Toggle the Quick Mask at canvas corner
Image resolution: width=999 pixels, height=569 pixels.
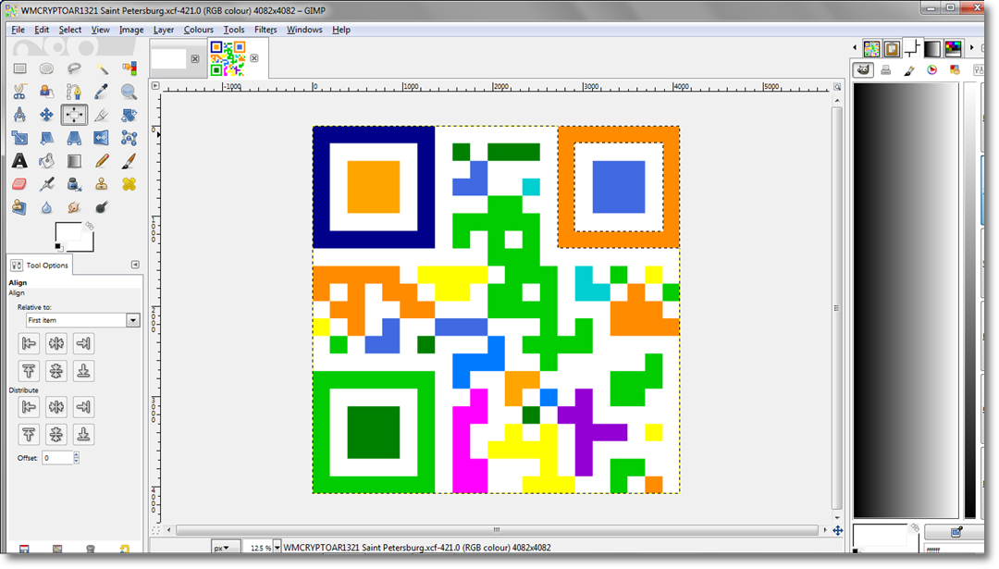[155, 530]
